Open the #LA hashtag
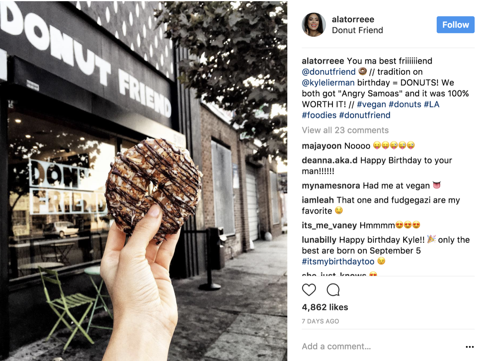 (x=431, y=104)
